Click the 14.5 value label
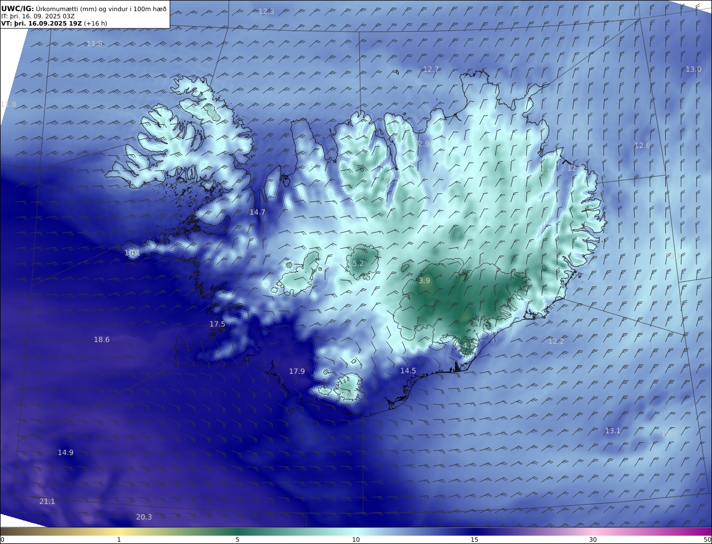The width and height of the screenshot is (712, 544). [x=408, y=371]
